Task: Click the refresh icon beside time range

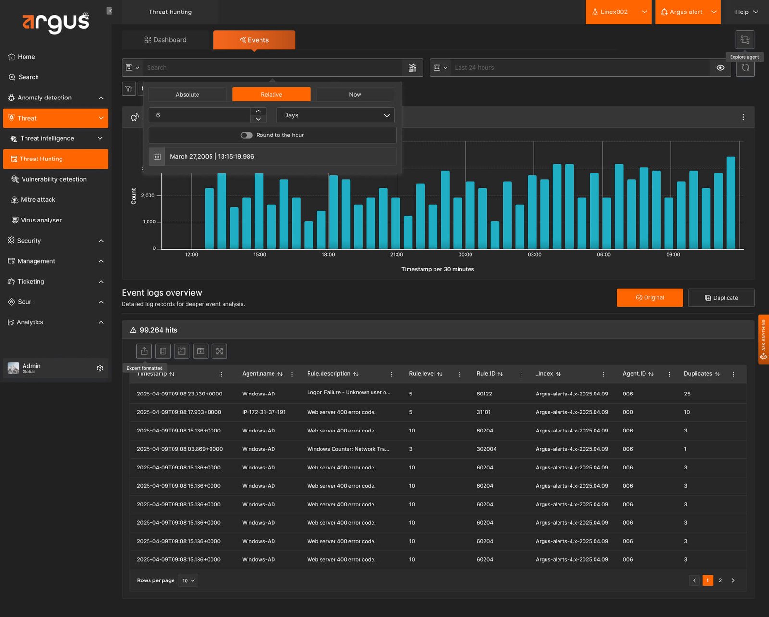Action: [x=745, y=68]
